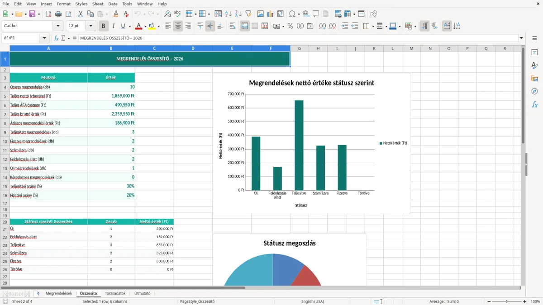This screenshot has width=543, height=305.
Task: Format as percent using % icon
Action: tap(290, 26)
